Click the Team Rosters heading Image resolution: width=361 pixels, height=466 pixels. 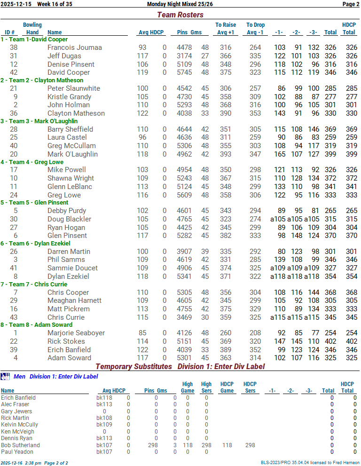[180, 15]
